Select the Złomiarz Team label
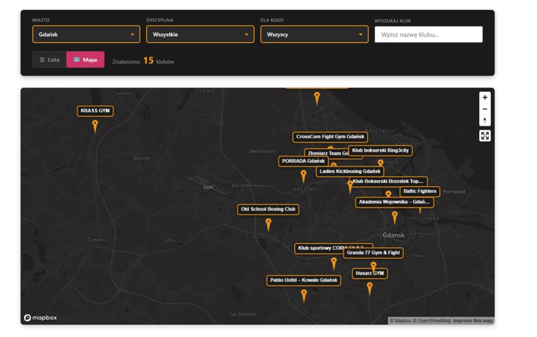This screenshot has width=537, height=337. (x=326, y=153)
